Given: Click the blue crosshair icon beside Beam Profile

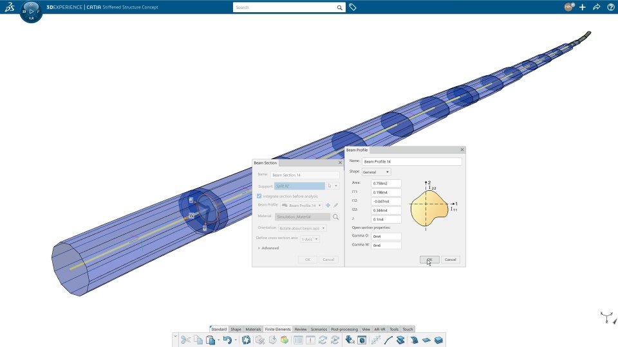Looking at the screenshot, I should click(328, 206).
